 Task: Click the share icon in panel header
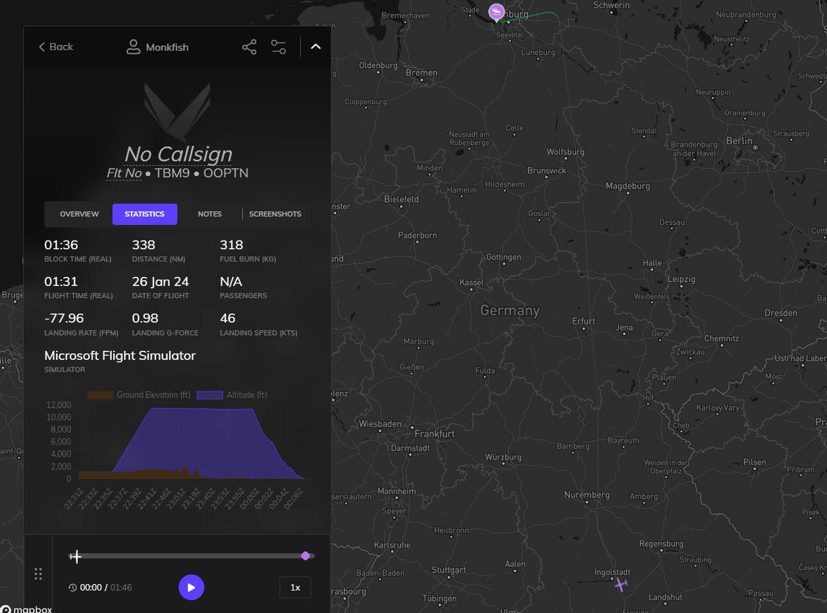(249, 47)
